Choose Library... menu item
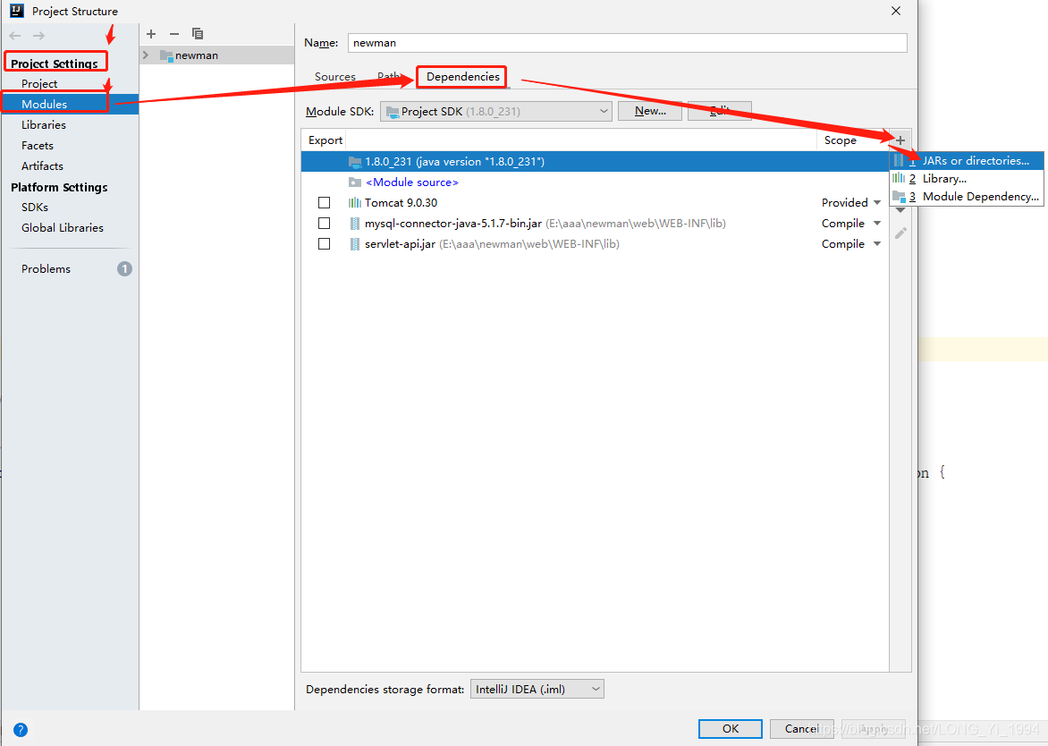 [967, 179]
